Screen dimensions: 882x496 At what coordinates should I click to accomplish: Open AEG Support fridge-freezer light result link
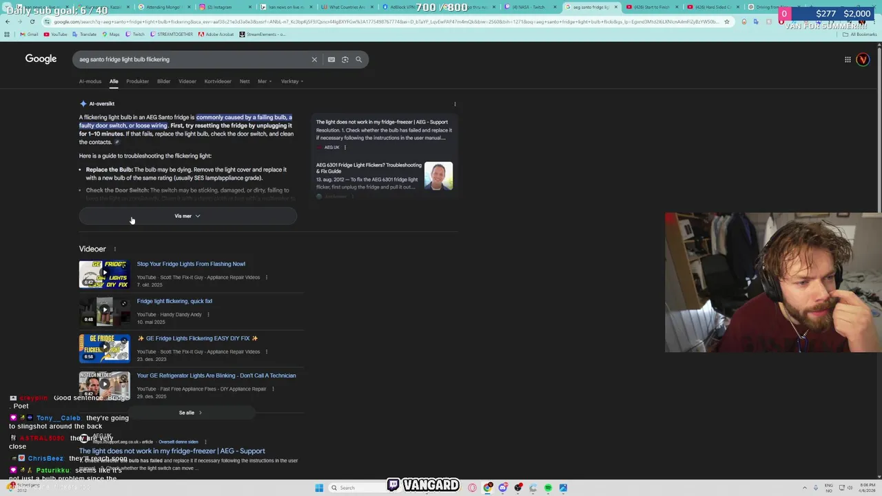click(172, 451)
